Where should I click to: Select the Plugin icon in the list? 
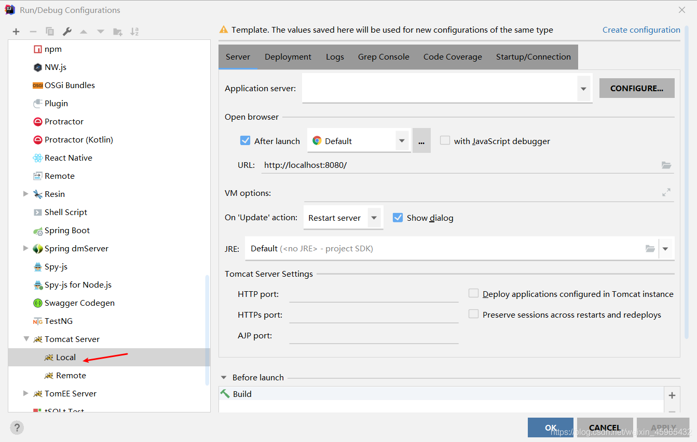point(37,104)
